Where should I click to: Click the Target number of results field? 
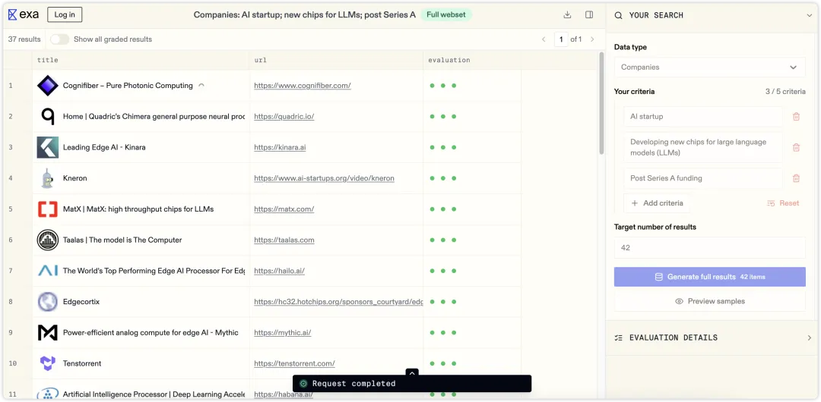tap(709, 248)
